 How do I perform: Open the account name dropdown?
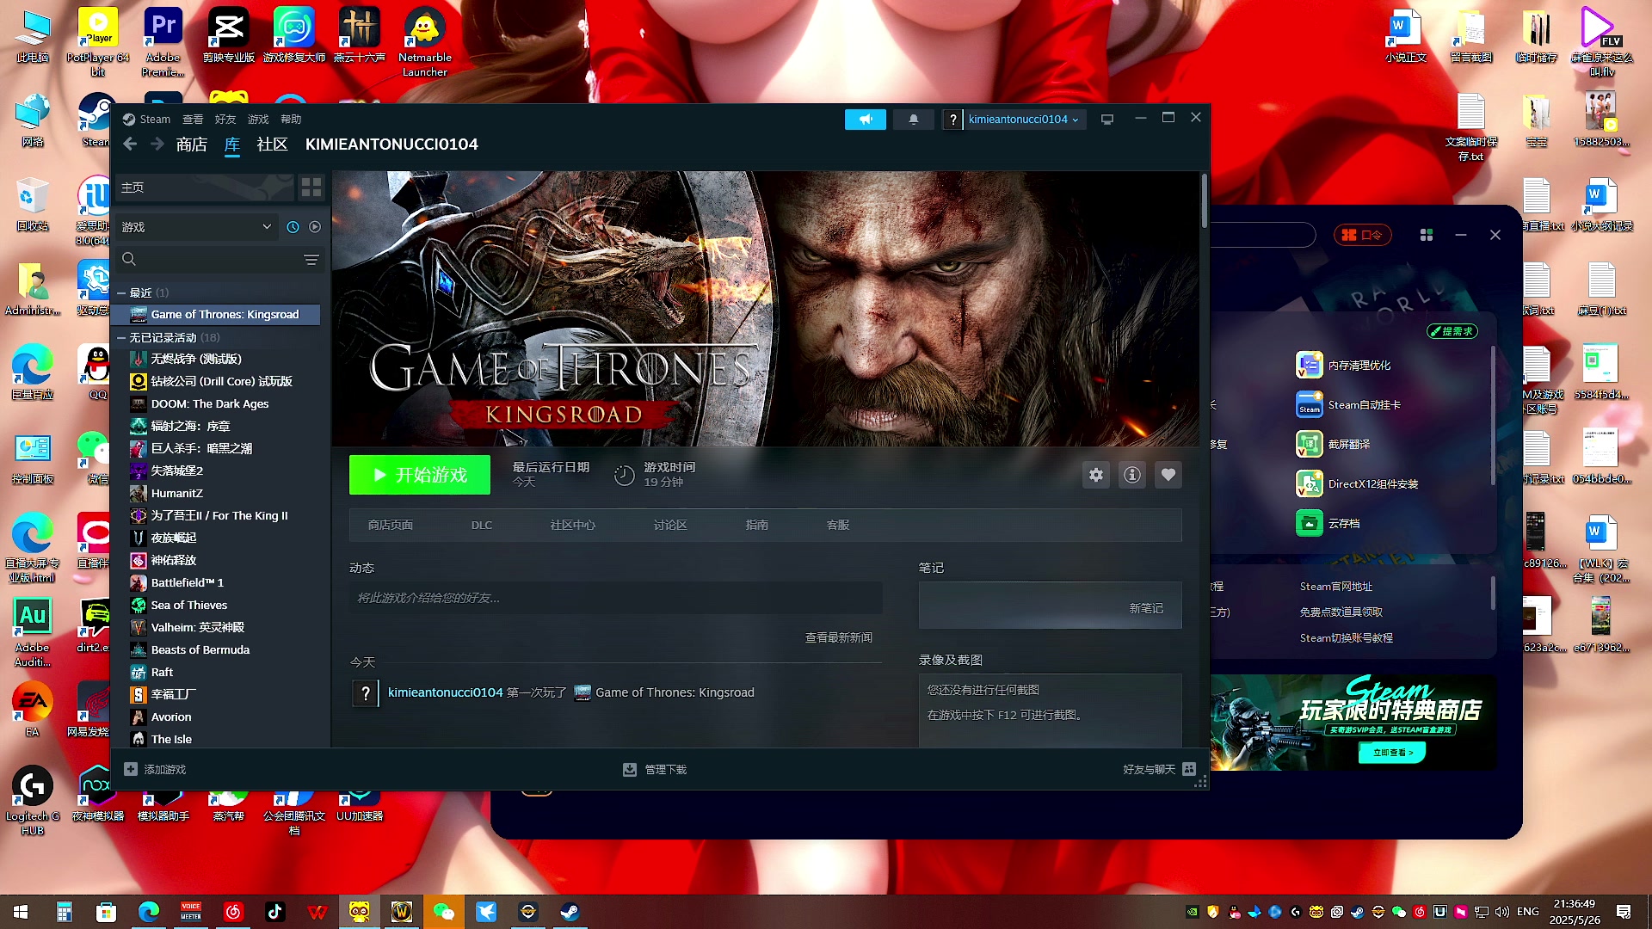[1023, 120]
